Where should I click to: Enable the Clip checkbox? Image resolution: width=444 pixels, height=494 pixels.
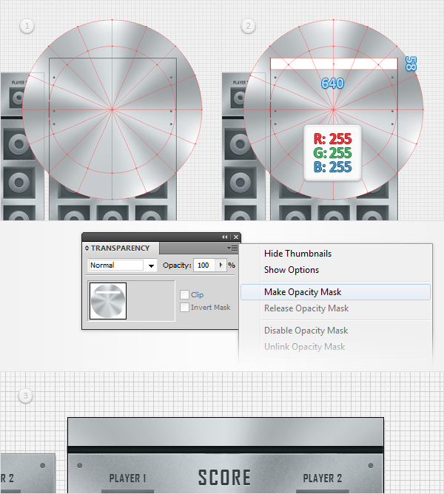184,295
